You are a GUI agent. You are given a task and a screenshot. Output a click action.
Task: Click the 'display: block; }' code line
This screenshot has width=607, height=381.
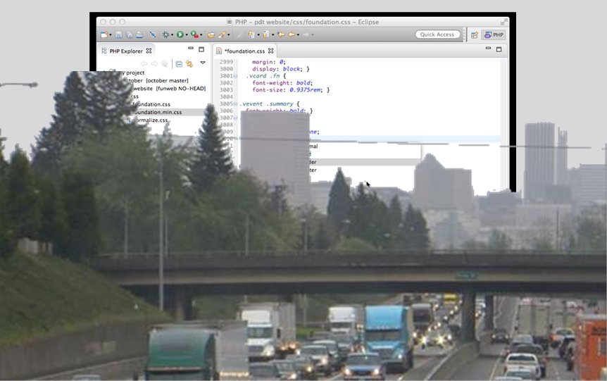[x=281, y=69]
